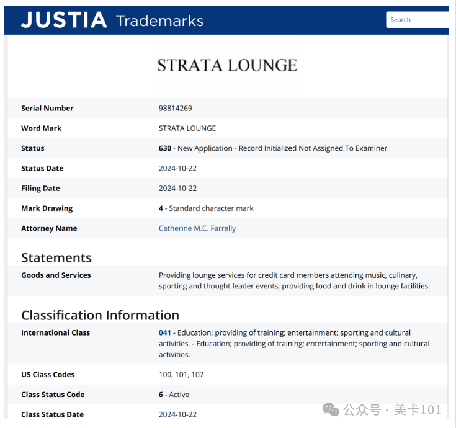Open attorney Catherine M.C. Farrelly link

tap(197, 228)
